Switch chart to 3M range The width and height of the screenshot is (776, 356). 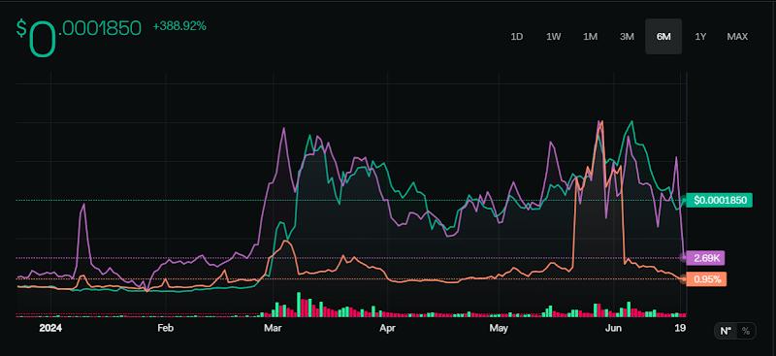627,37
